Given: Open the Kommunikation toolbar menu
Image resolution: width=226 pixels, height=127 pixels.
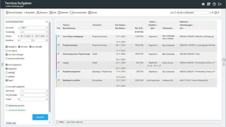Looking at the screenshot, I should pos(78,13).
